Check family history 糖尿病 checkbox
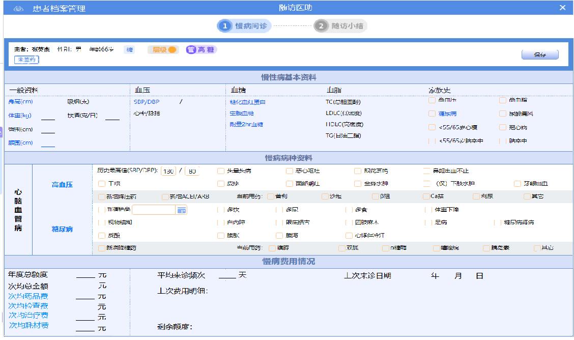Image resolution: width=574 pixels, height=340 pixels. pyautogui.click(x=432, y=114)
